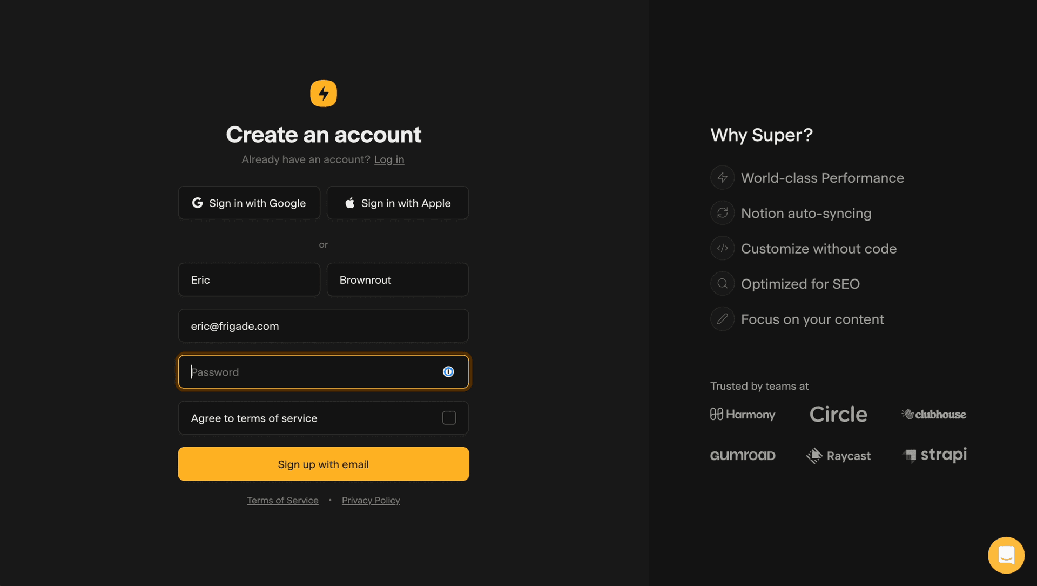Click the magnifier icon beside Optimized for SEO

[x=722, y=284]
